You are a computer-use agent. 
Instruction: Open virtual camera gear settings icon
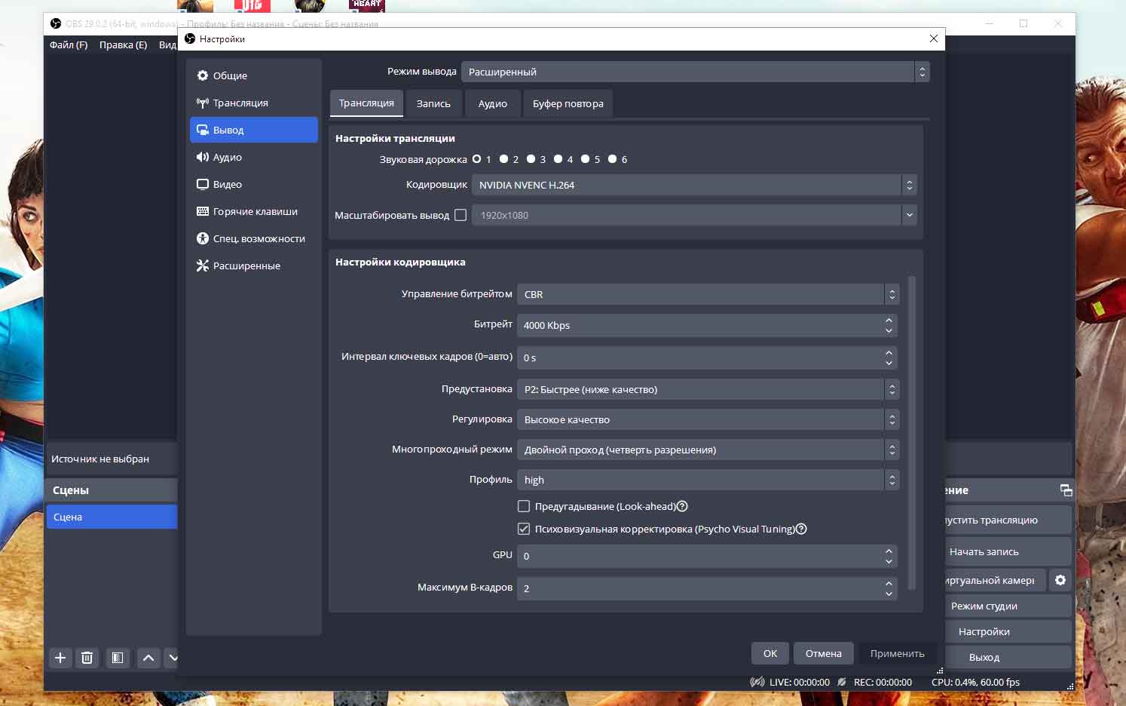(x=1060, y=580)
